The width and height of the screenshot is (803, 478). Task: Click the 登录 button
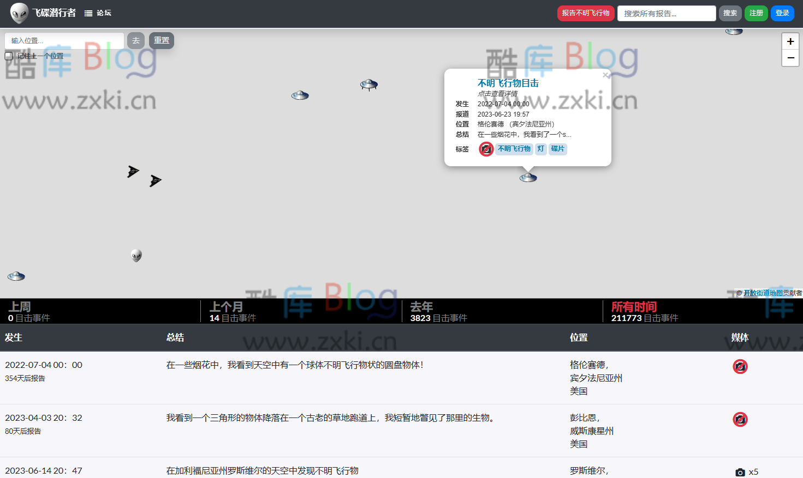[x=782, y=13]
